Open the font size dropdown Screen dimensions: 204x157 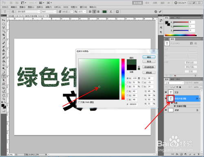72,12
